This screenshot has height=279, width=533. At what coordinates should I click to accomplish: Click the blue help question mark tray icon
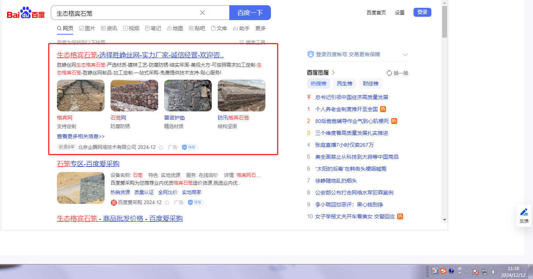(x=451, y=271)
